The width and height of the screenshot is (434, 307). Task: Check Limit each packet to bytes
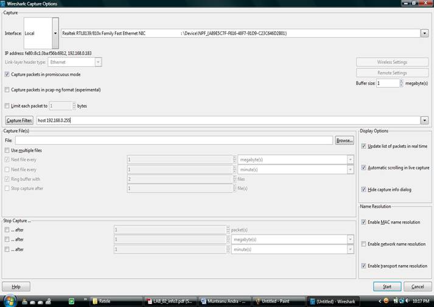(7, 105)
